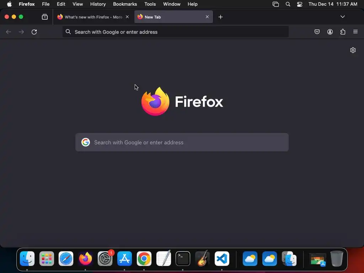Focus the top address bar field
The image size is (364, 273).
tap(176, 32)
